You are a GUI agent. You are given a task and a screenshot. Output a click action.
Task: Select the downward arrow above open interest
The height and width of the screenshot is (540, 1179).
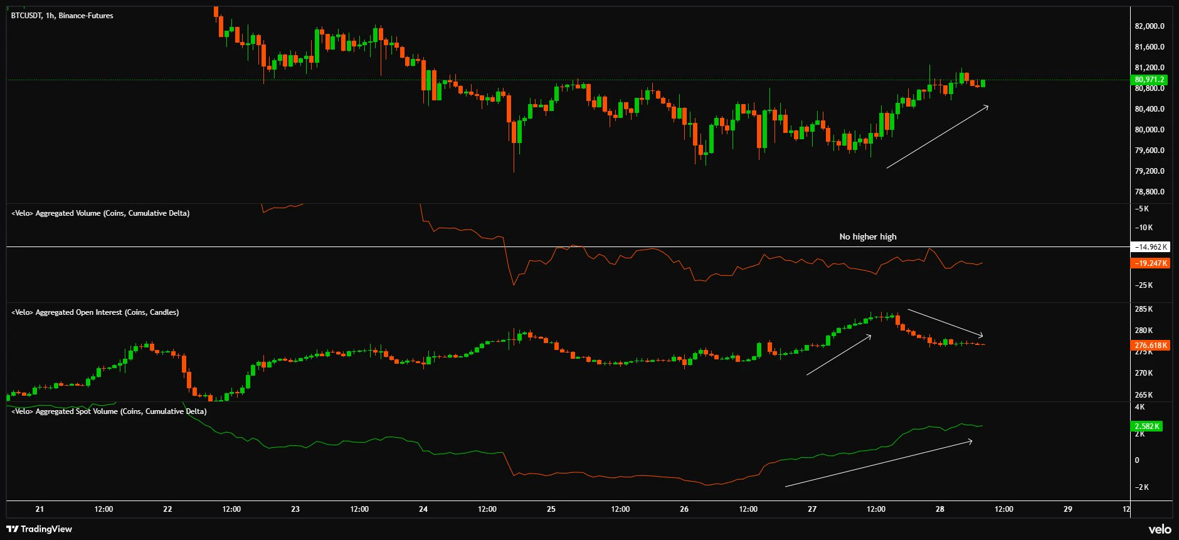click(945, 322)
